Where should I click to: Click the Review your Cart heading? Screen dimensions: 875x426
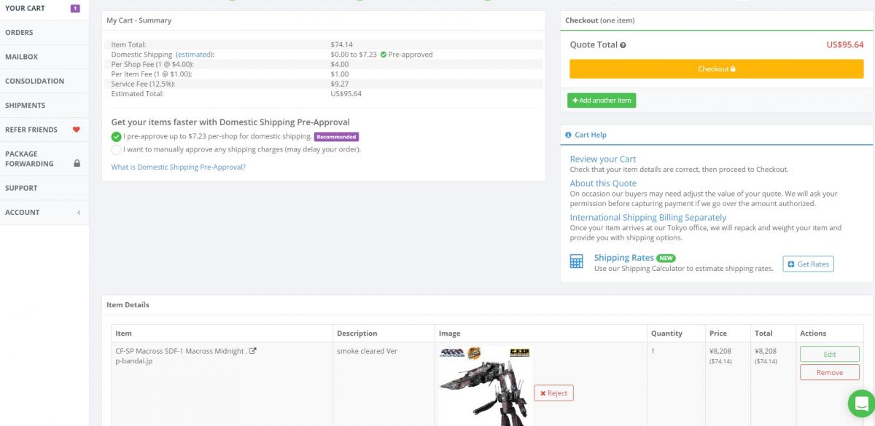tap(603, 159)
